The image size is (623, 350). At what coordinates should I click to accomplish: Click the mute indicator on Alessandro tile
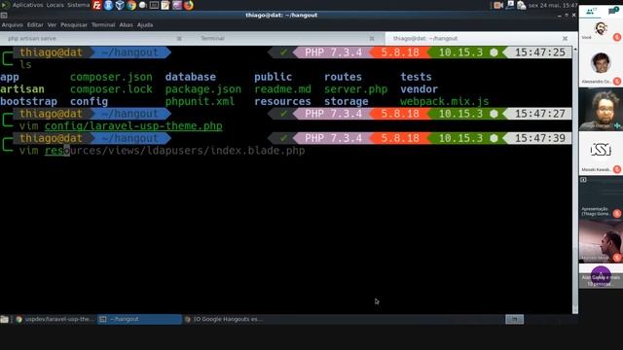(617, 82)
